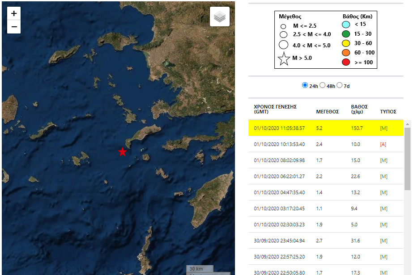The height and width of the screenshot is (275, 414).
Task: Select the 24h time range radio
Action: [305, 85]
